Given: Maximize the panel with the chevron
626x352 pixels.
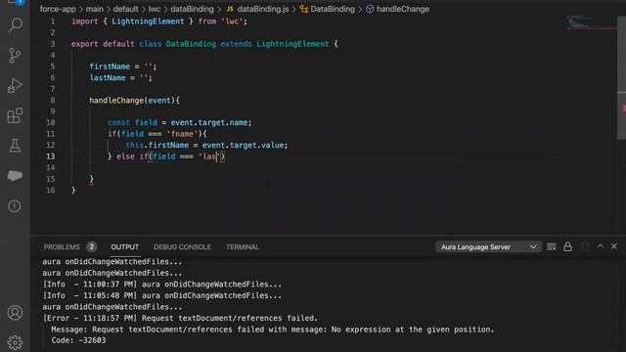Looking at the screenshot, I should click(x=600, y=246).
